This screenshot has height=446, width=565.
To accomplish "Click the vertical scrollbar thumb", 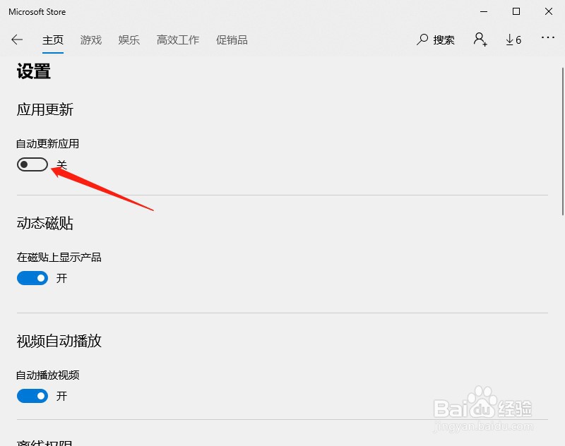I will [x=562, y=141].
